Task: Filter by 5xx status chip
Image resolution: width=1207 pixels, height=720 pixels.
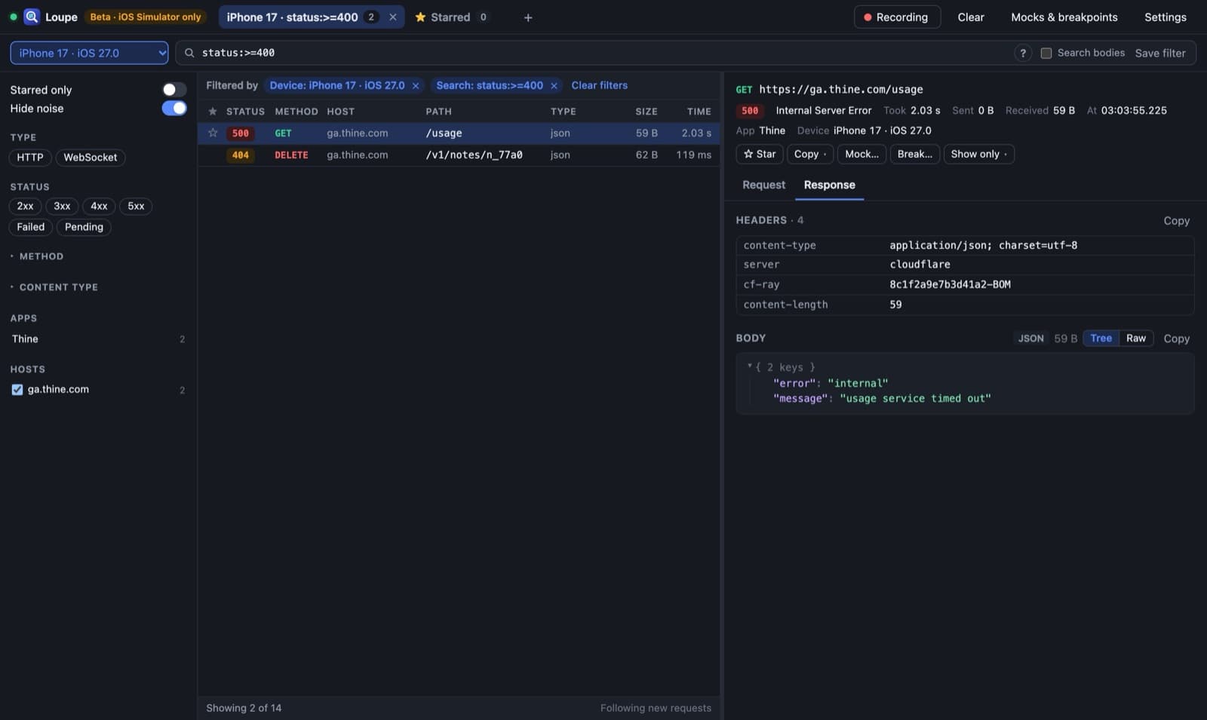Action: [136, 206]
